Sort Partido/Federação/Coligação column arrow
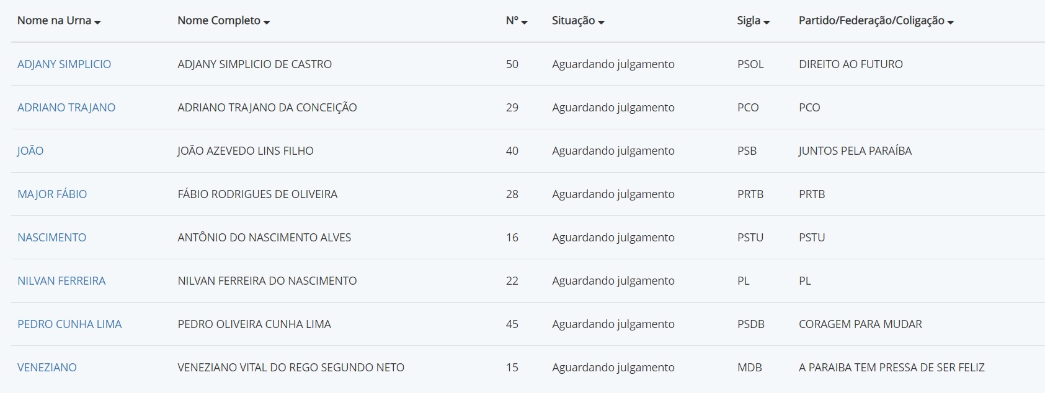Viewport: 1045px width, 393px height. click(x=951, y=22)
